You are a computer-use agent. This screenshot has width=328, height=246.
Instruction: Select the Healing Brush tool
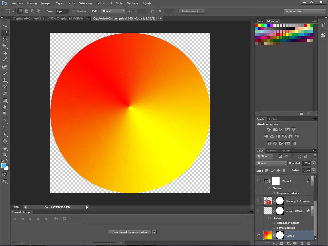[x=5, y=67]
